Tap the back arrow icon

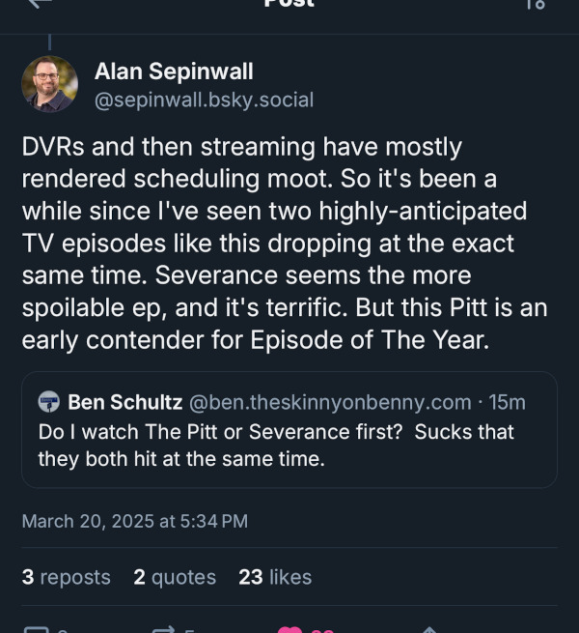(39, 3)
